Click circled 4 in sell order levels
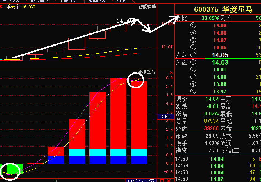Image resolution: width=261 pixels, height=182 pixels. click(x=193, y=33)
